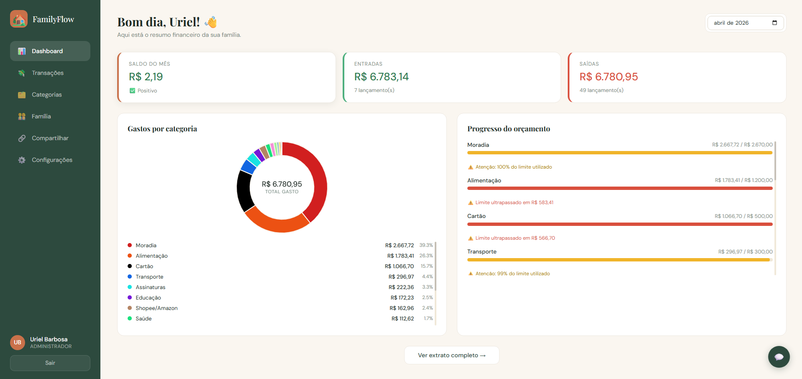Click the Saídas summary card
Image resolution: width=802 pixels, height=379 pixels.
click(677, 77)
